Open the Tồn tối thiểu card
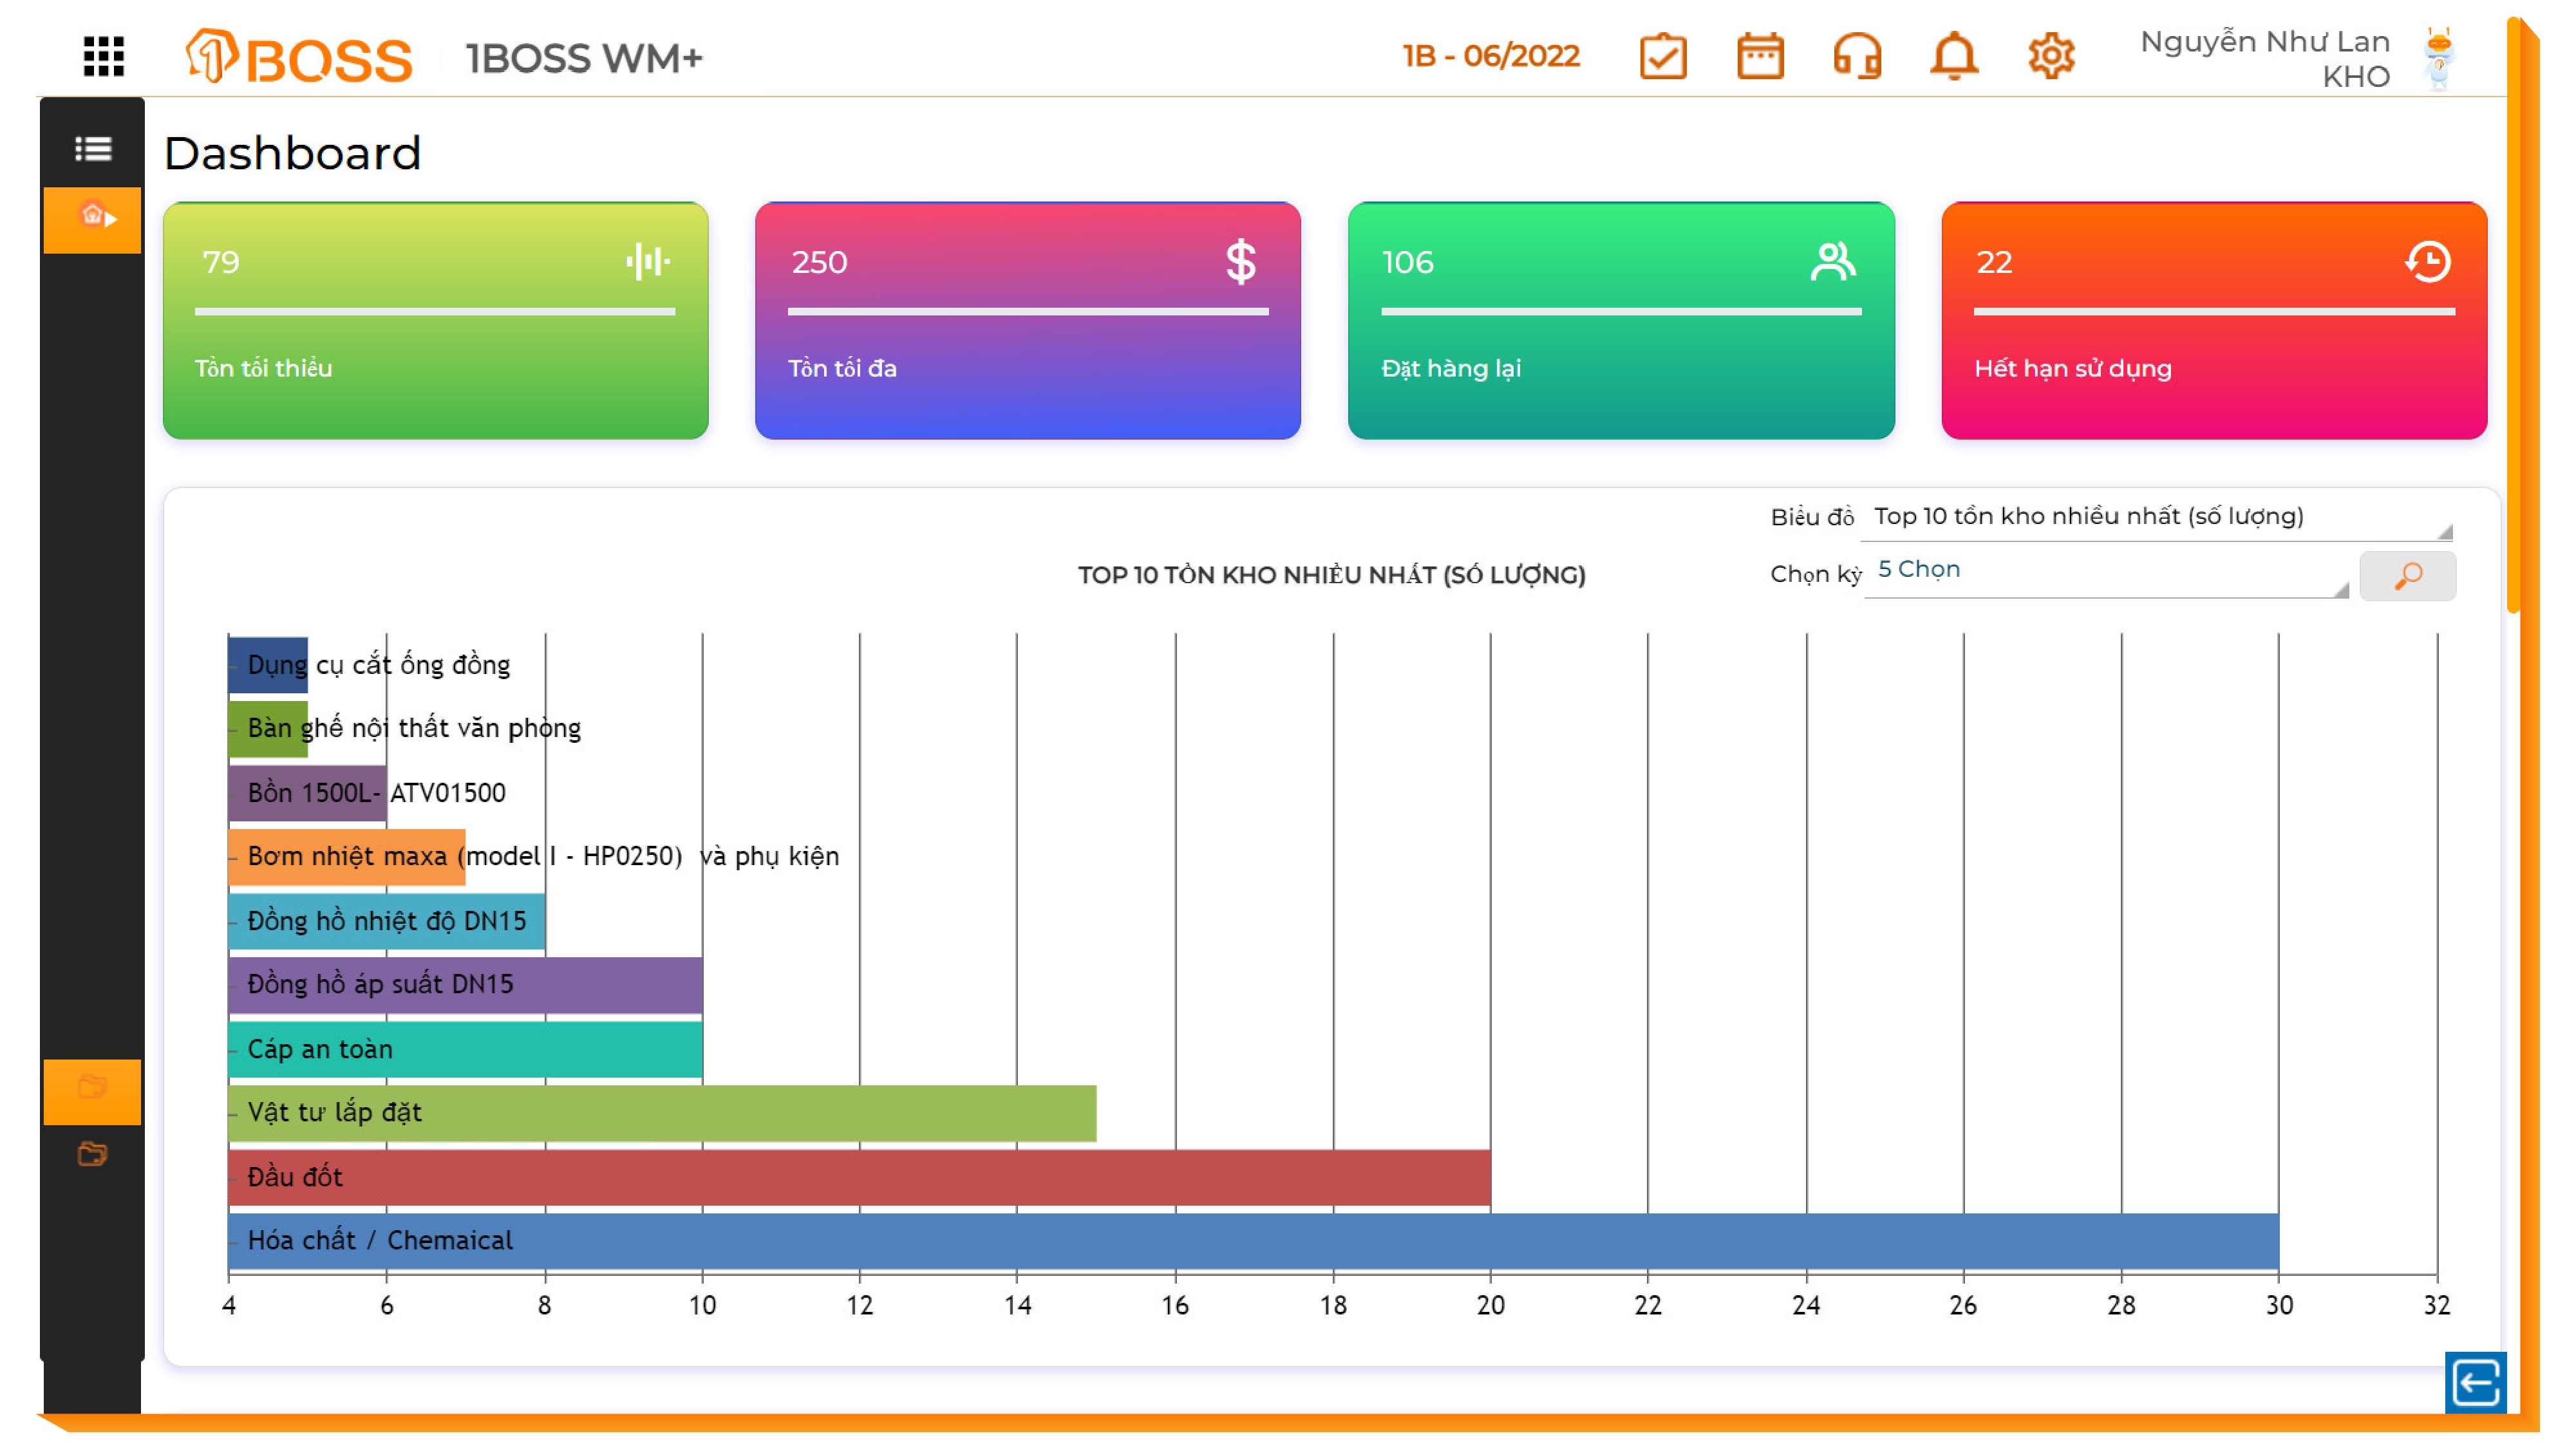The height and width of the screenshot is (1449, 2576). 435,320
